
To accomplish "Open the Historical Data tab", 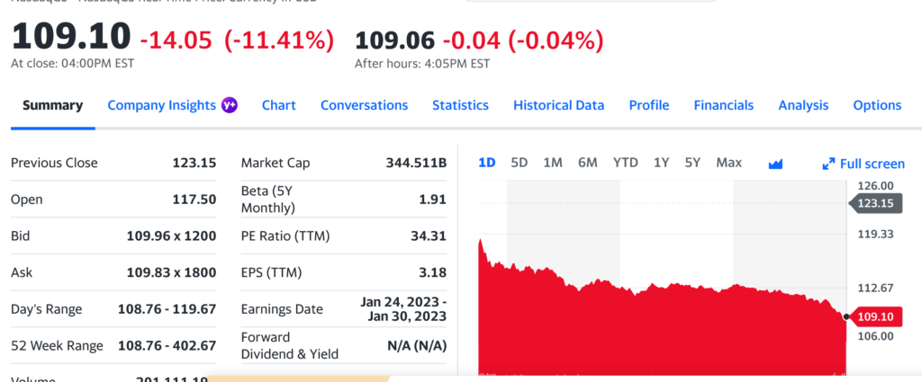I will 558,105.
